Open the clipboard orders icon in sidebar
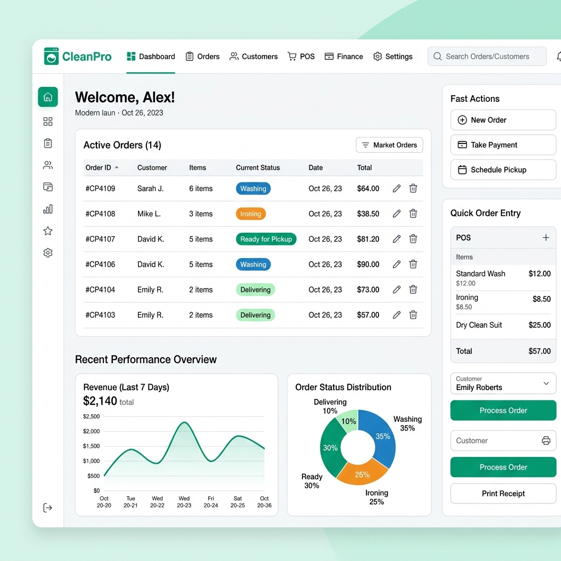 click(x=48, y=144)
